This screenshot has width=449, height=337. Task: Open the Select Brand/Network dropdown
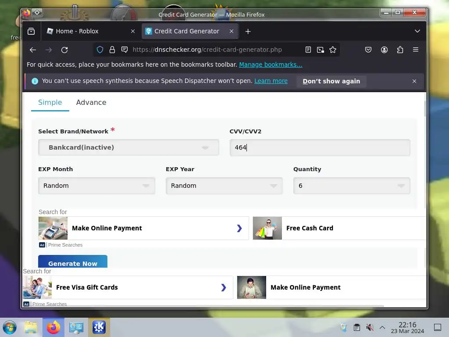point(128,147)
